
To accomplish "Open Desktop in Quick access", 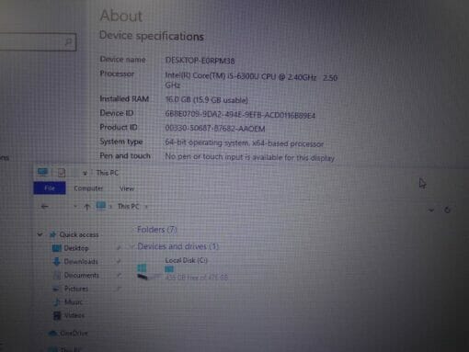I will (x=76, y=248).
